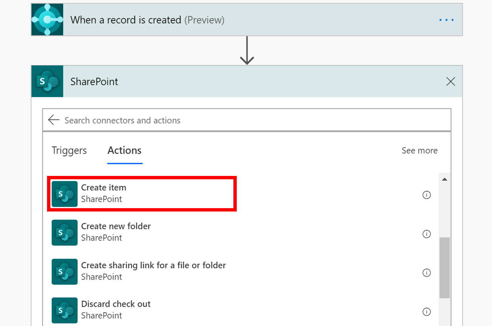Show info for Create sharing link action
The height and width of the screenshot is (326, 492).
tap(427, 273)
